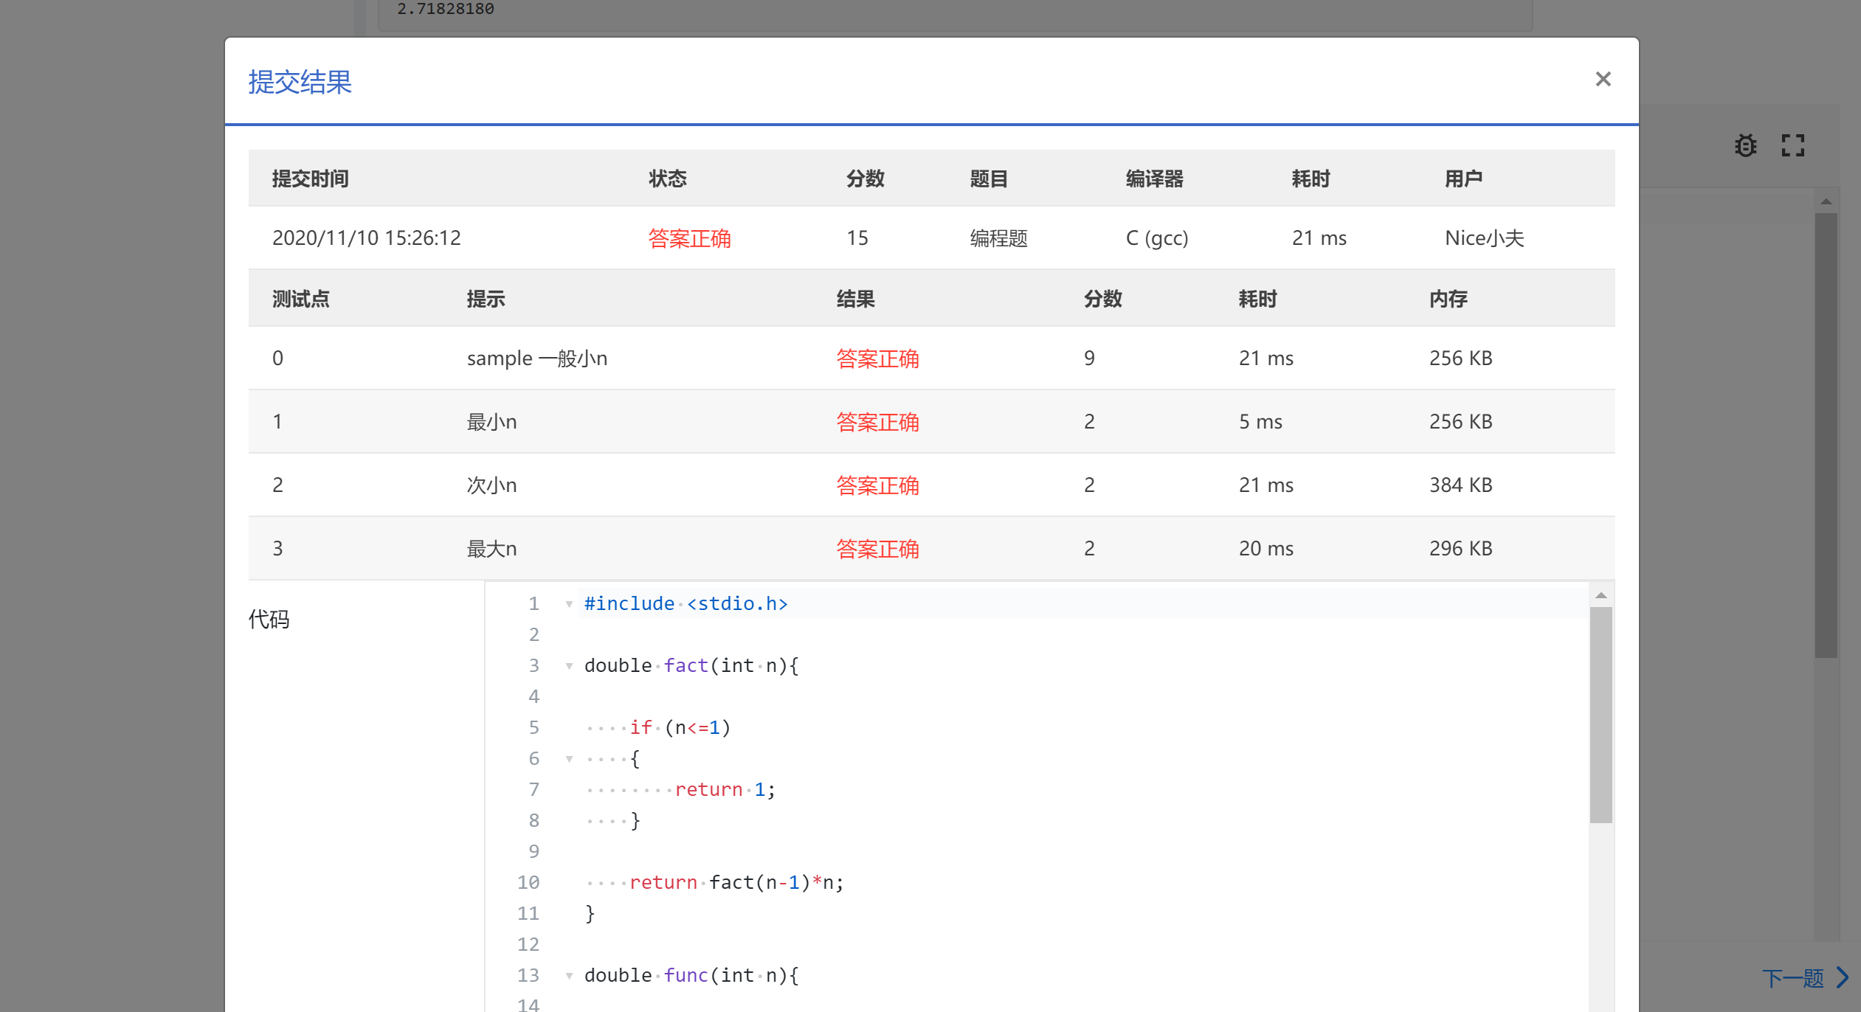This screenshot has width=1861, height=1012.
Task: Collapse the brace block fold on line 6
Action: tap(569, 759)
